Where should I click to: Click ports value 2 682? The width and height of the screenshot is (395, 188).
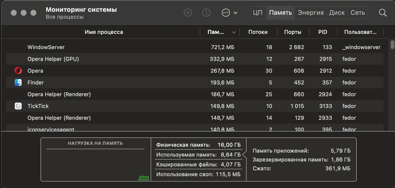pyautogui.click(x=297, y=47)
